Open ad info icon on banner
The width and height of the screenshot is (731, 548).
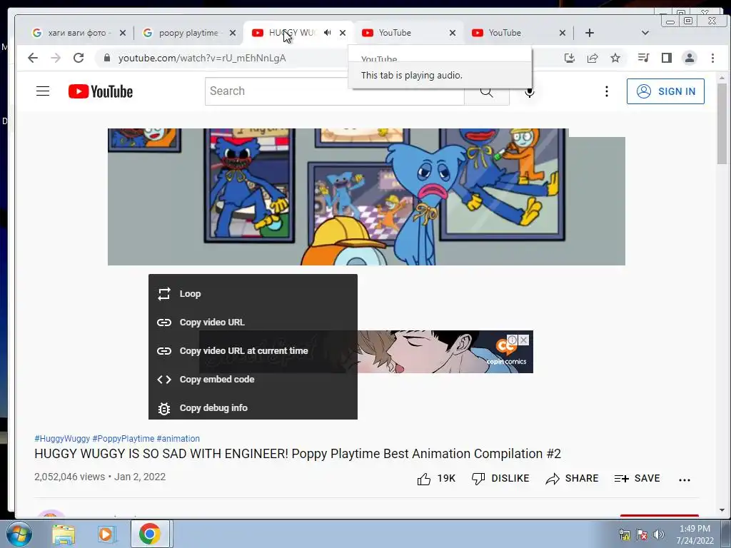pos(512,340)
